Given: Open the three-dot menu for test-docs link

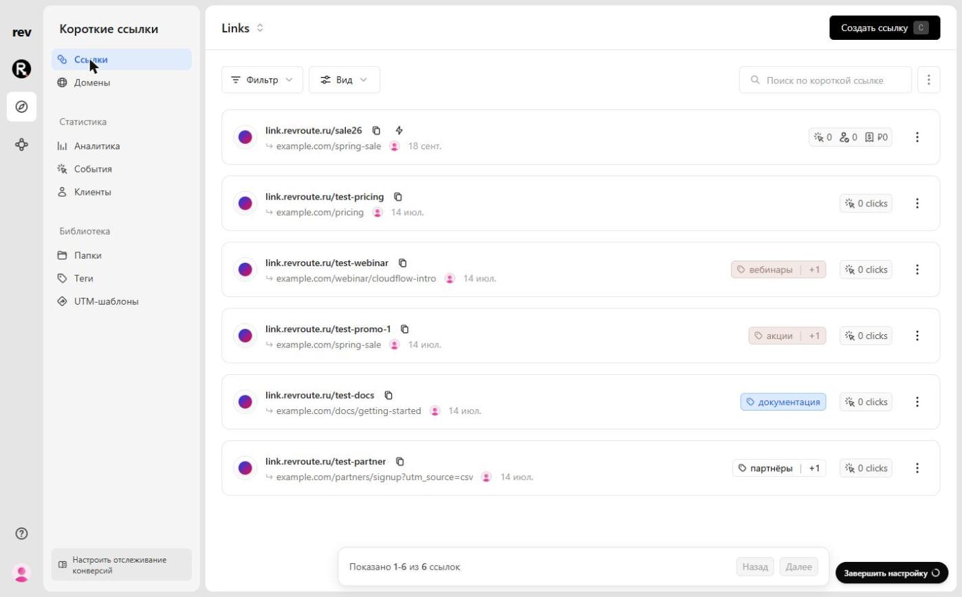Looking at the screenshot, I should coord(917,402).
